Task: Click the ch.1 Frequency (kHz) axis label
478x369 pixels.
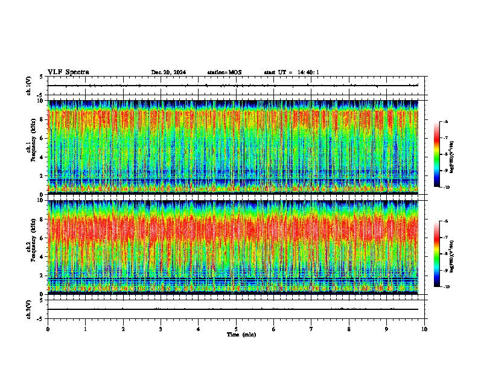Action: 31,140
